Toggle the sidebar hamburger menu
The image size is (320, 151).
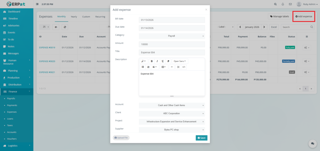coord(37,4)
